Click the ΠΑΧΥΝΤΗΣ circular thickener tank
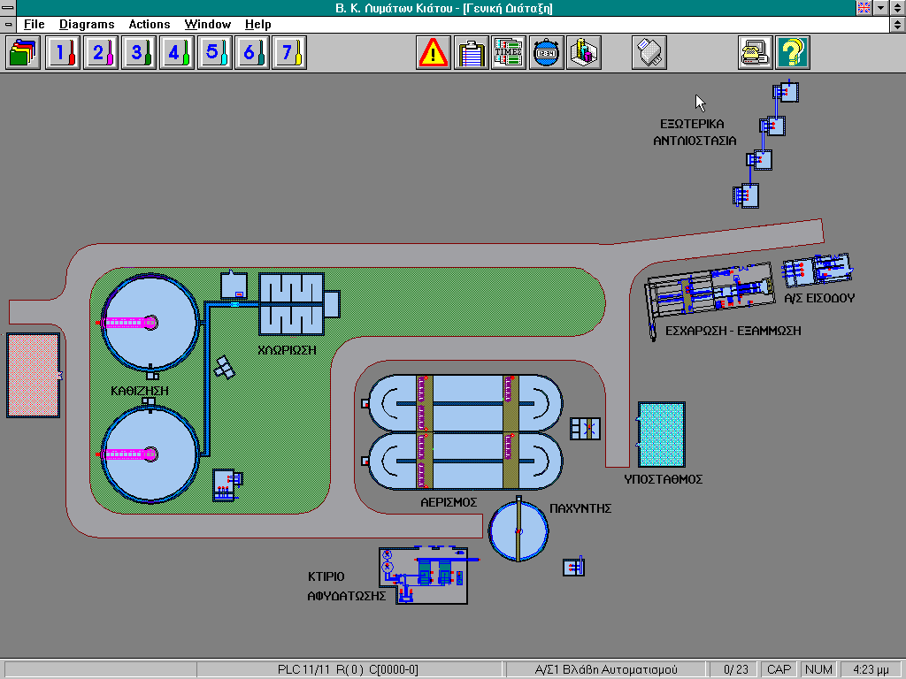Screen dimensions: 906x679 point(518,530)
